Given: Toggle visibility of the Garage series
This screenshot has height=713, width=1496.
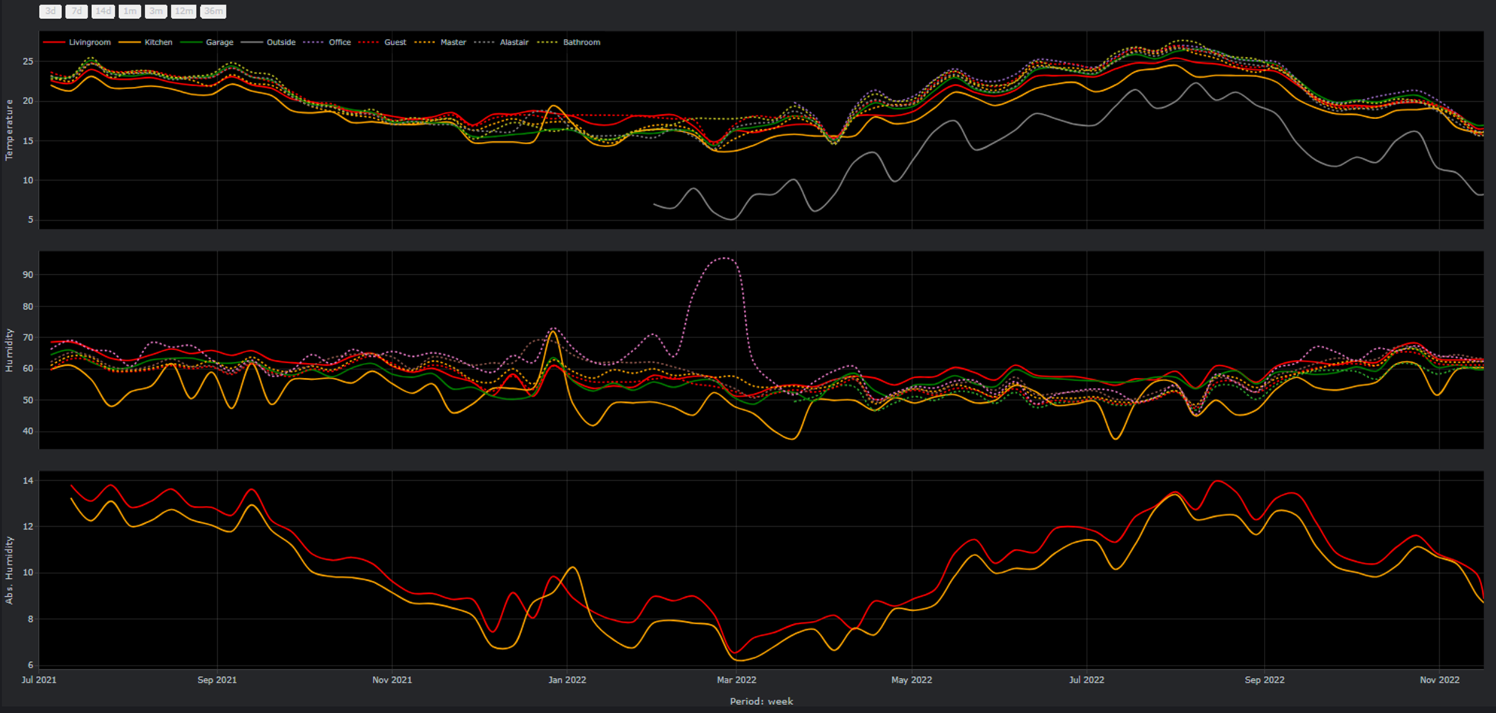Looking at the screenshot, I should 220,42.
